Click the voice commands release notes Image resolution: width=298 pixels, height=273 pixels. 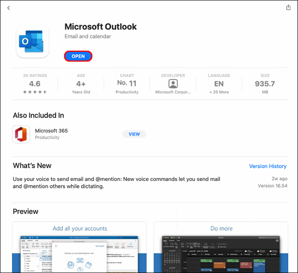click(116, 183)
